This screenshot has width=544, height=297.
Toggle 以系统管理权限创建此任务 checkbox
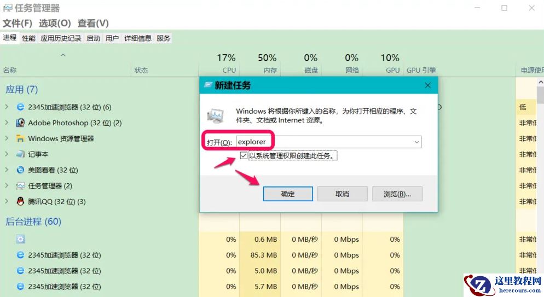244,155
